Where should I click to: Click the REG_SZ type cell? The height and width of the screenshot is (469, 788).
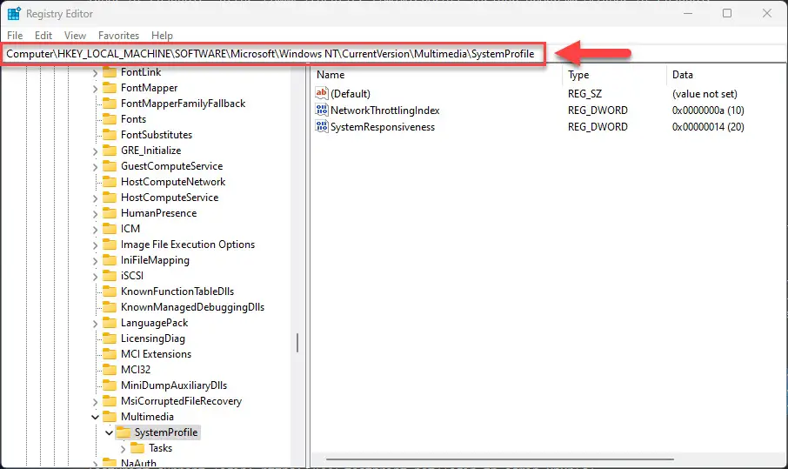tap(584, 93)
